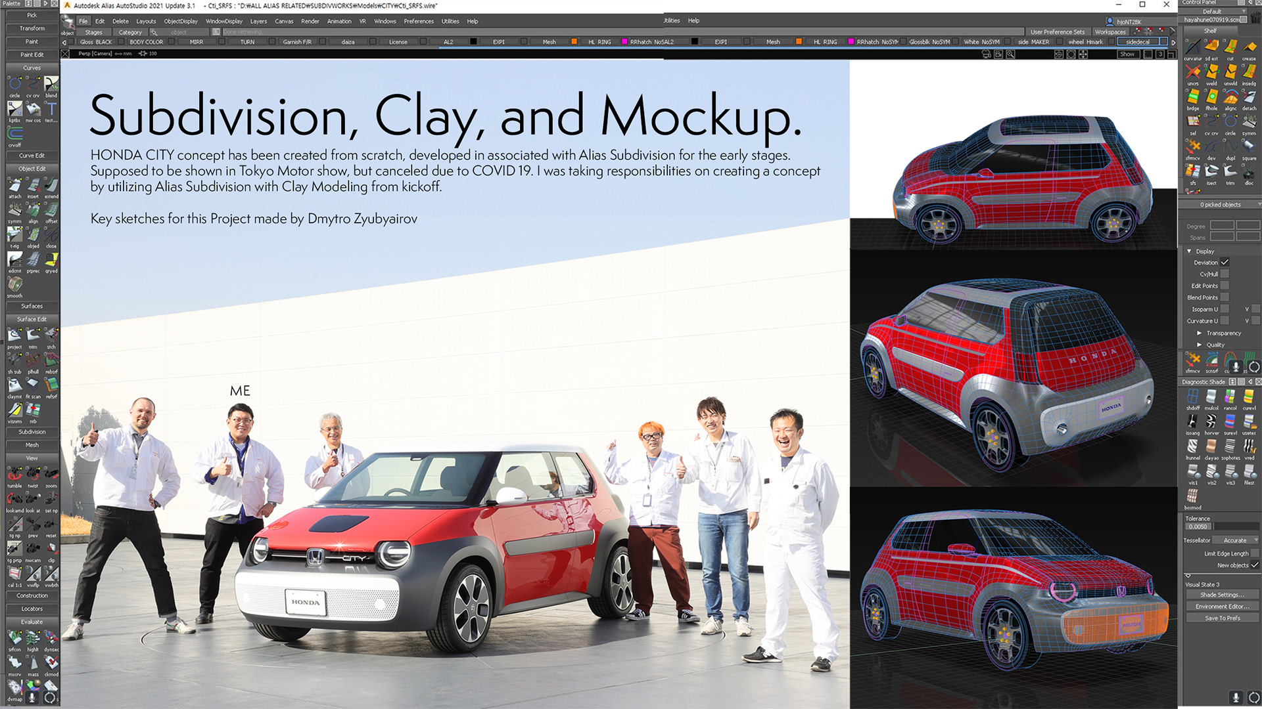Viewport: 1262px width, 709px height.
Task: Toggle the Isoparm U checkbox
Action: pos(1225,309)
